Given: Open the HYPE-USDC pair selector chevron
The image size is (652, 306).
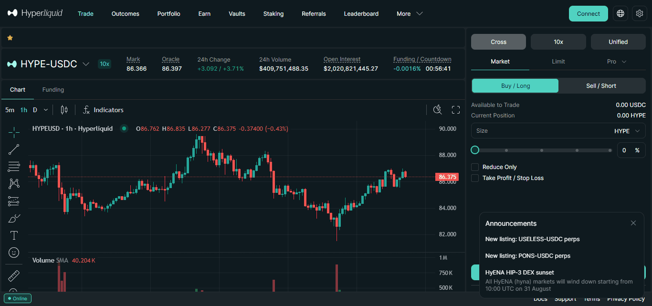Looking at the screenshot, I should tap(86, 64).
